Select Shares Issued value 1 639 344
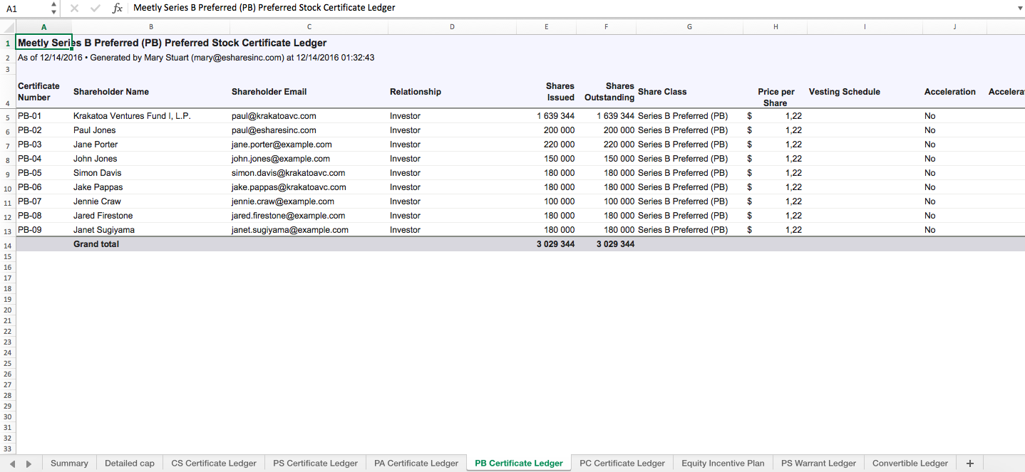This screenshot has height=472, width=1025. tap(546, 116)
